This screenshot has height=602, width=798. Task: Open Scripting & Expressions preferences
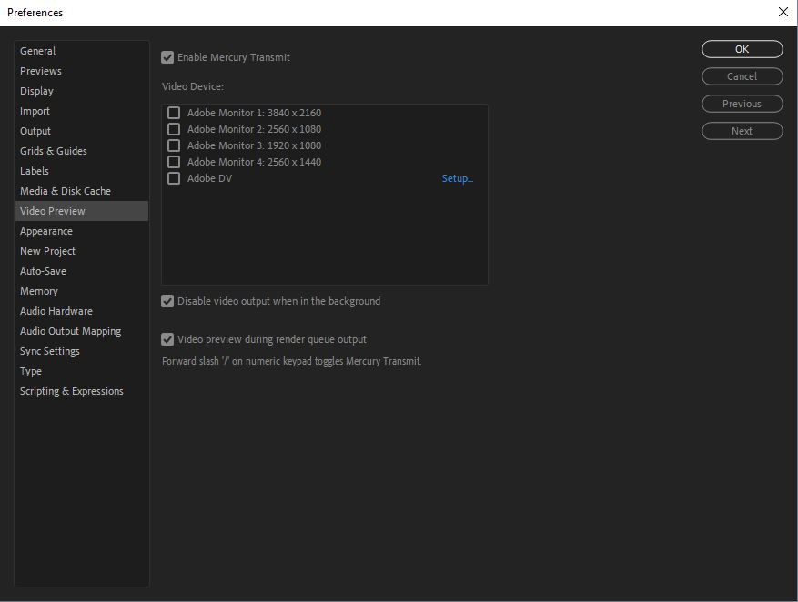(71, 391)
